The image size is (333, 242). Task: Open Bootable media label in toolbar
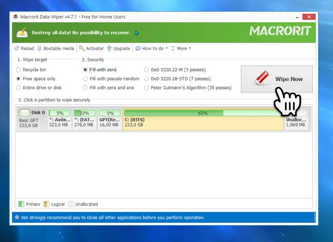coord(59,48)
